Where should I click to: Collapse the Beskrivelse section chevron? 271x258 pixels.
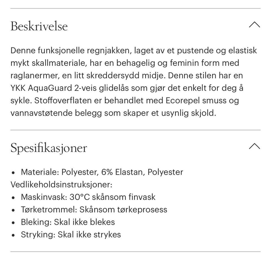pyautogui.click(x=254, y=25)
